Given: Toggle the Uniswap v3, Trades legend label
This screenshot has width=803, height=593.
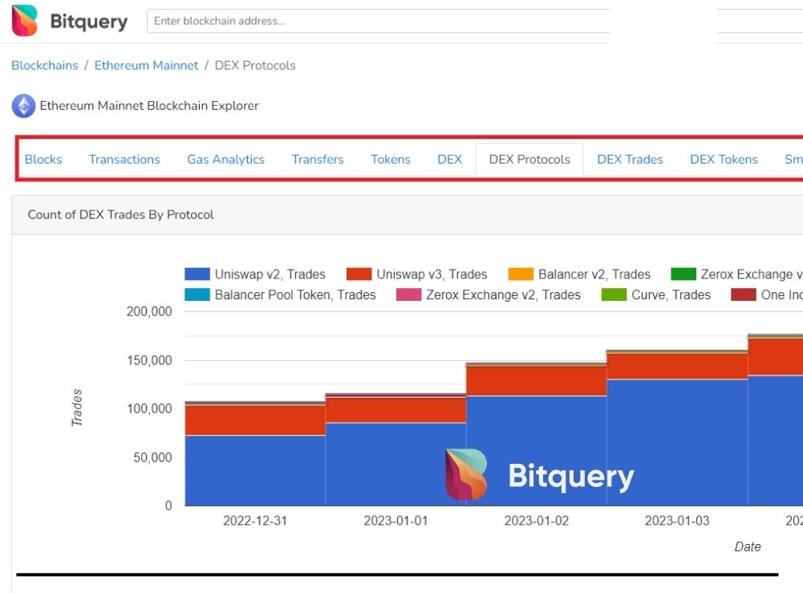Looking at the screenshot, I should tap(432, 274).
